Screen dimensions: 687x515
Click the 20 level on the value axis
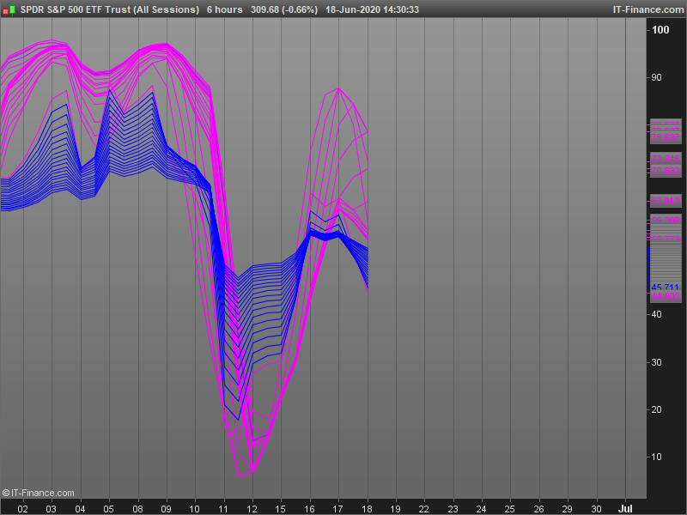[x=656, y=410]
